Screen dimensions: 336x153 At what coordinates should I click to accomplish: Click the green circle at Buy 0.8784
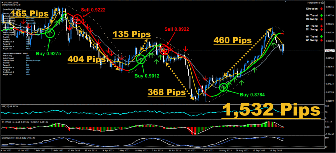click(224, 87)
